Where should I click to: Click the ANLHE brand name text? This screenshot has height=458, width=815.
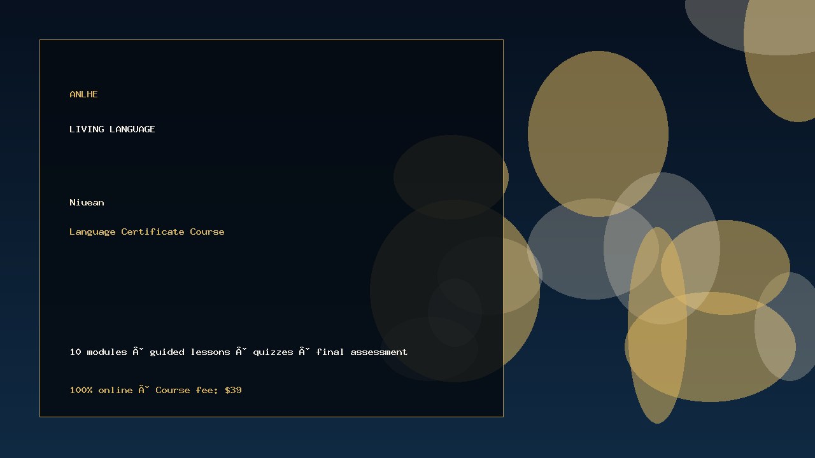click(x=83, y=94)
